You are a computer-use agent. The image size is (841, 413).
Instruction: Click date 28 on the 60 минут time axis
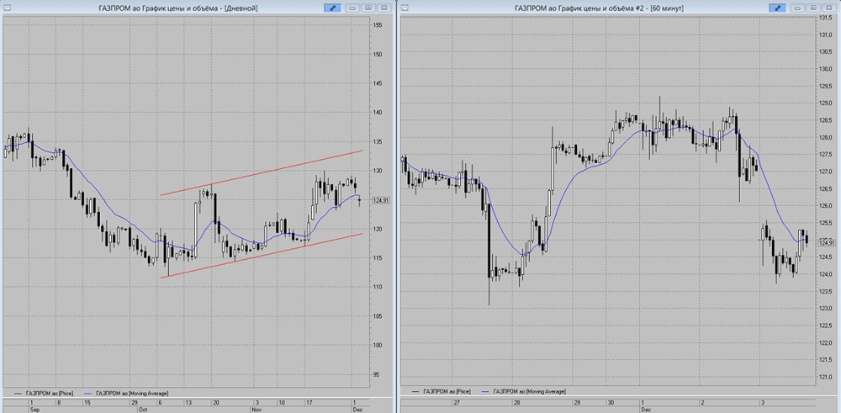coord(517,402)
